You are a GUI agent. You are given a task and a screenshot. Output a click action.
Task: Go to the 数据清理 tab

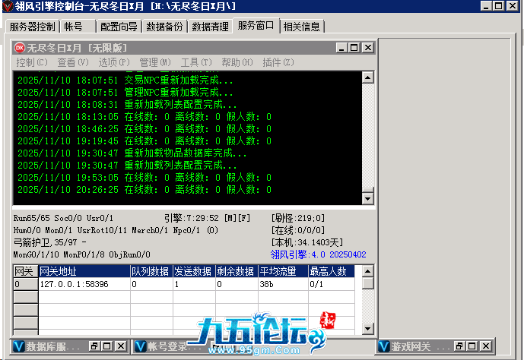(210, 27)
